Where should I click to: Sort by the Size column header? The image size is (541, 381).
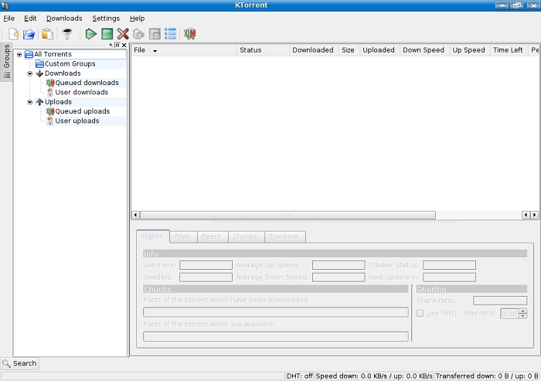[x=349, y=50]
